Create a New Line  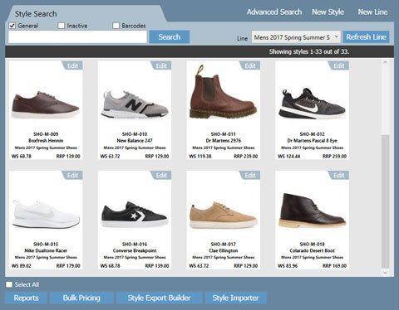click(x=372, y=12)
